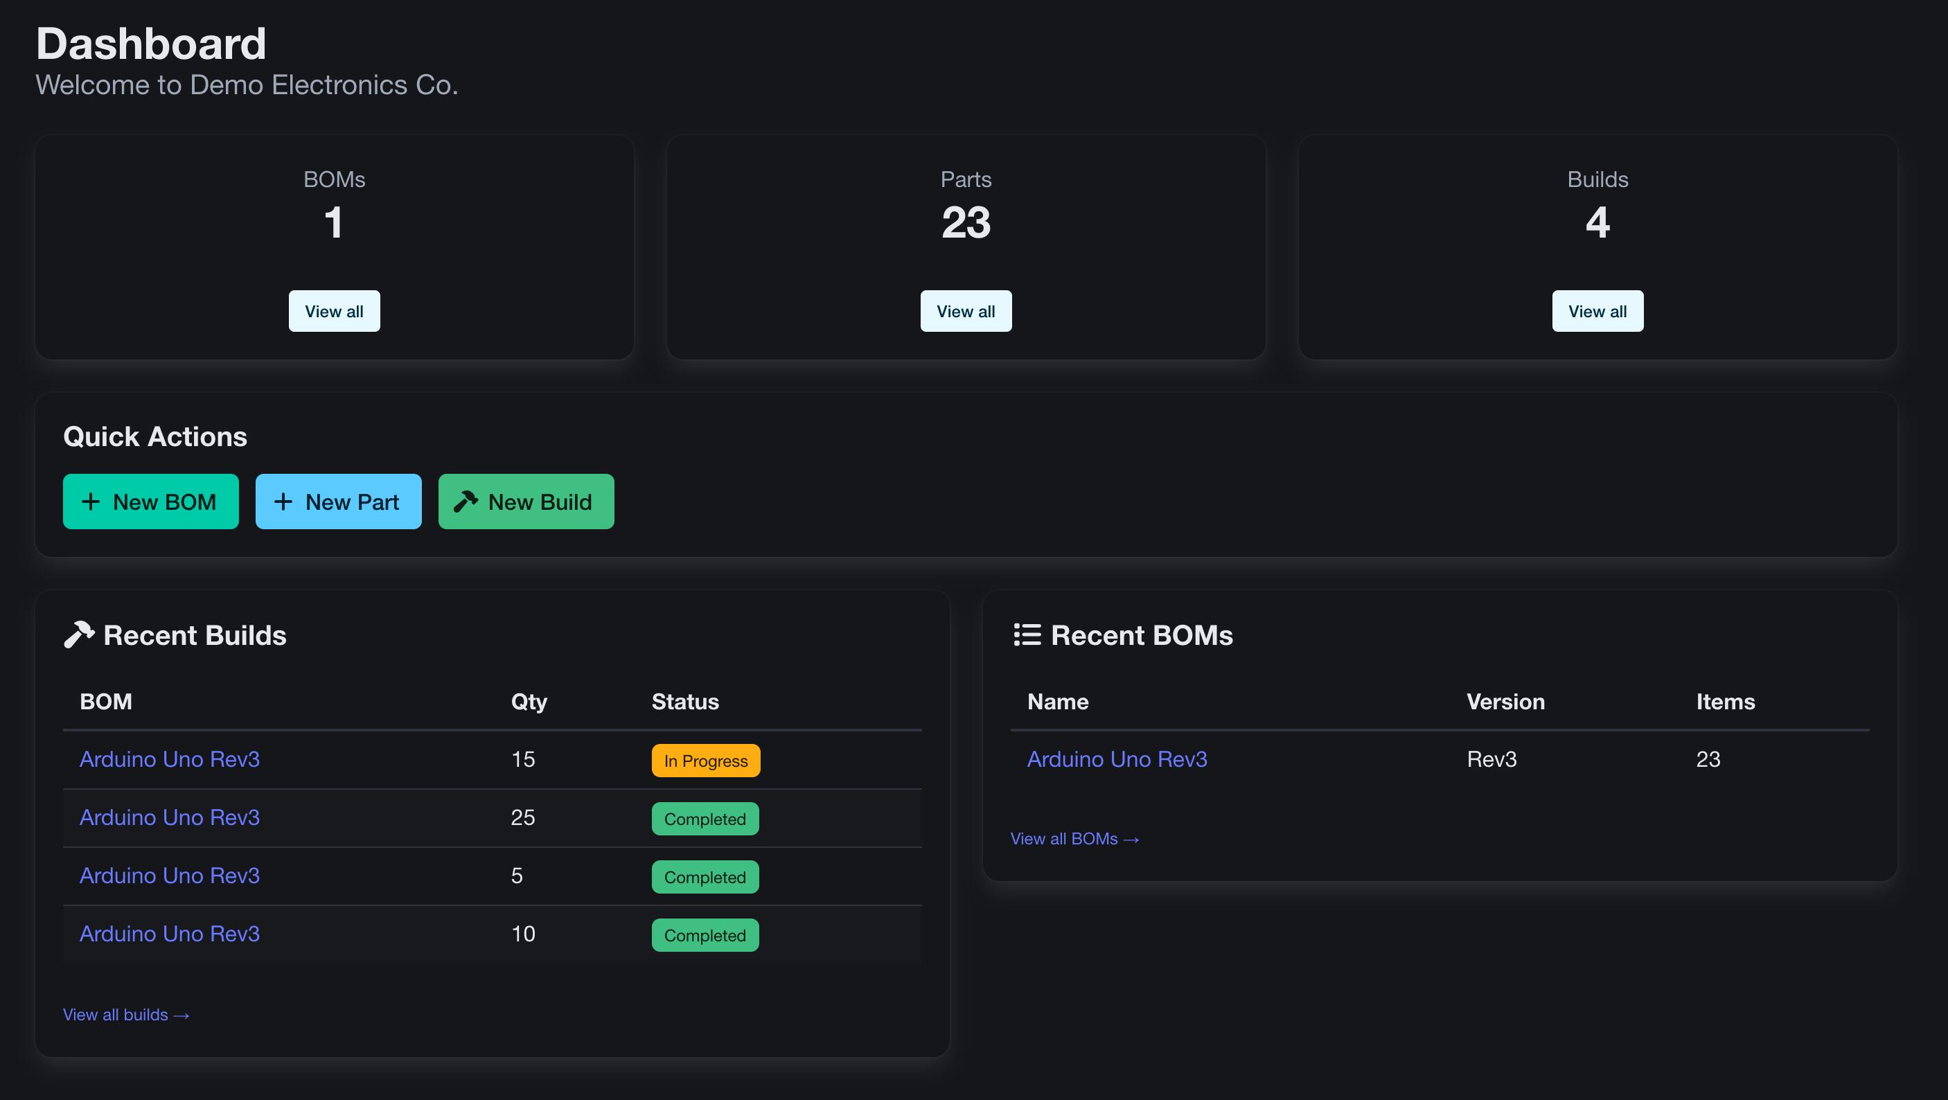View all Builds from the Builds card

click(x=1597, y=310)
